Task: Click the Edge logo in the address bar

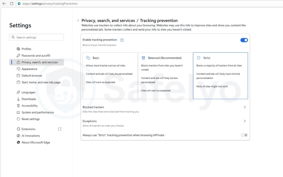Action: pyautogui.click(x=19, y=4)
